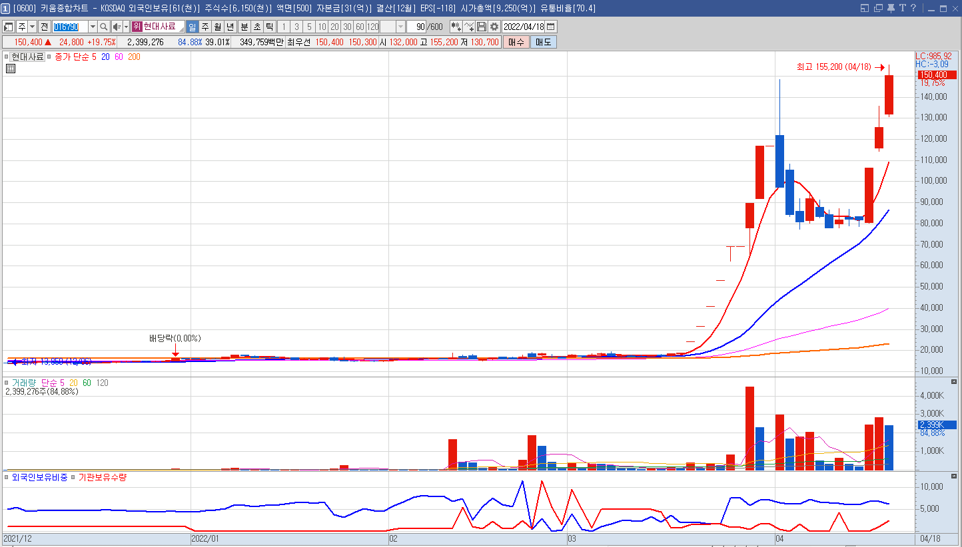
Task: Select interval 30 button
Action: (x=347, y=27)
